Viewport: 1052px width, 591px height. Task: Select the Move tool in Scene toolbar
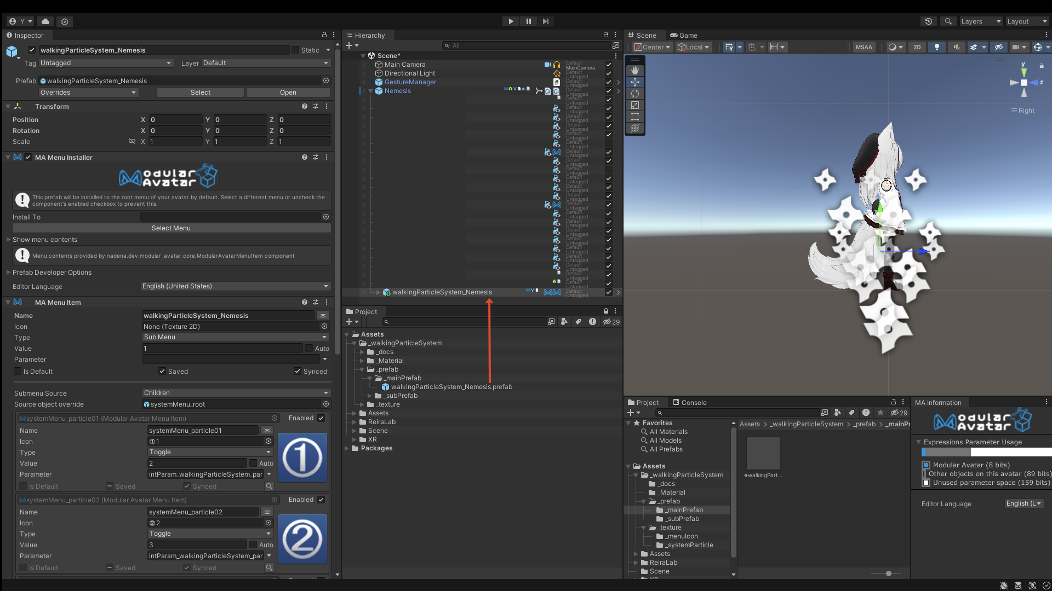(635, 82)
